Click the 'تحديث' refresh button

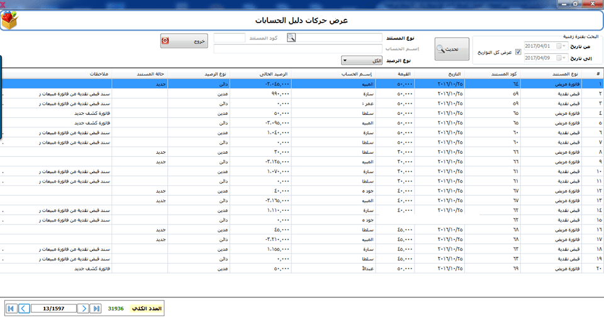click(x=452, y=49)
